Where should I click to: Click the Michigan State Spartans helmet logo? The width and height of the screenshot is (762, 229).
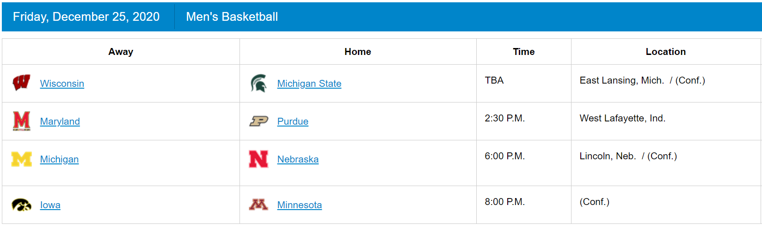258,83
